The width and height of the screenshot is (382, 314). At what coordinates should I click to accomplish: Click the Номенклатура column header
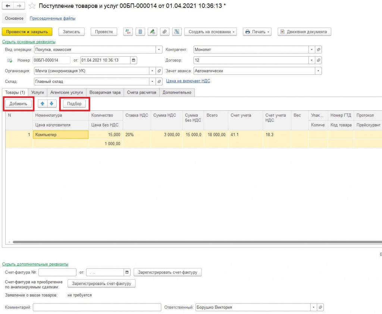61,116
